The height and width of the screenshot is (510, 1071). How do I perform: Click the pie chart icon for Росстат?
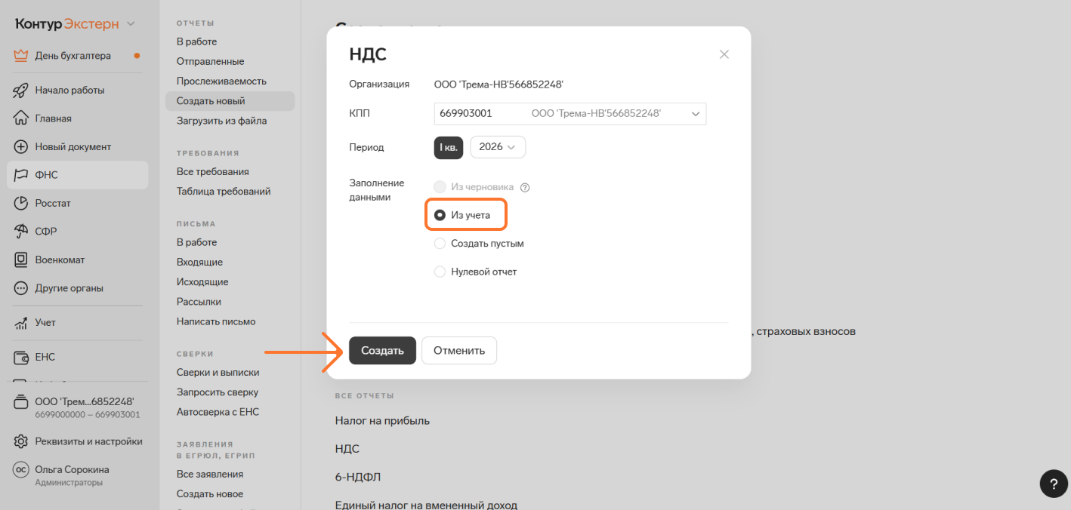coord(21,204)
